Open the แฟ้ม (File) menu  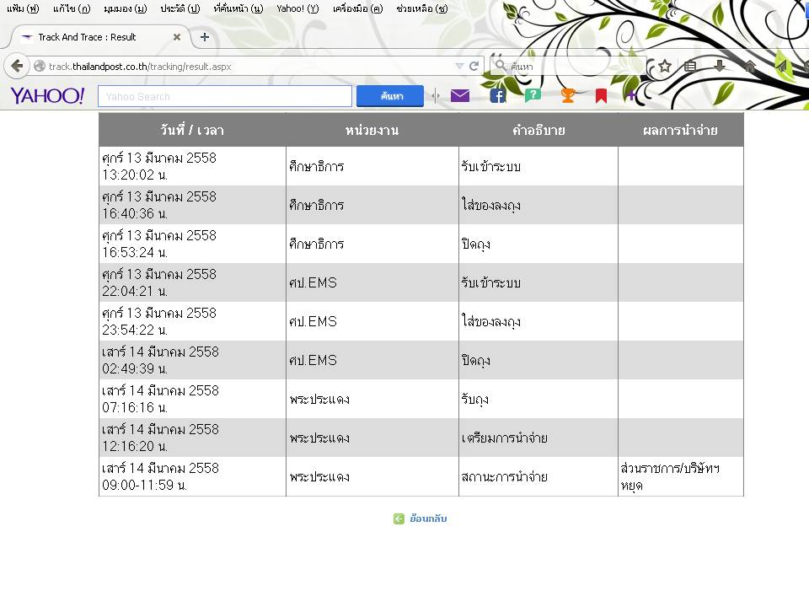(23, 8)
